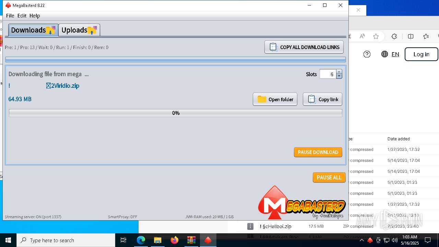Click the Copy link button
The height and width of the screenshot is (247, 439).
pyautogui.click(x=322, y=99)
